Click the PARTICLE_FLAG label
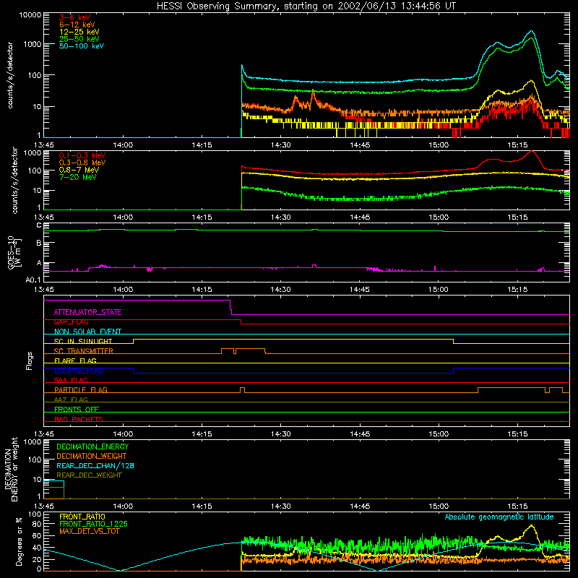The image size is (578, 578). click(81, 390)
